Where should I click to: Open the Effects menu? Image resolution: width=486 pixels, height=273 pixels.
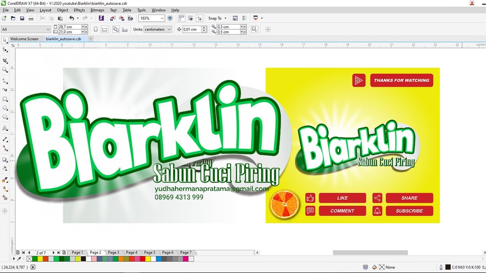pos(79,10)
